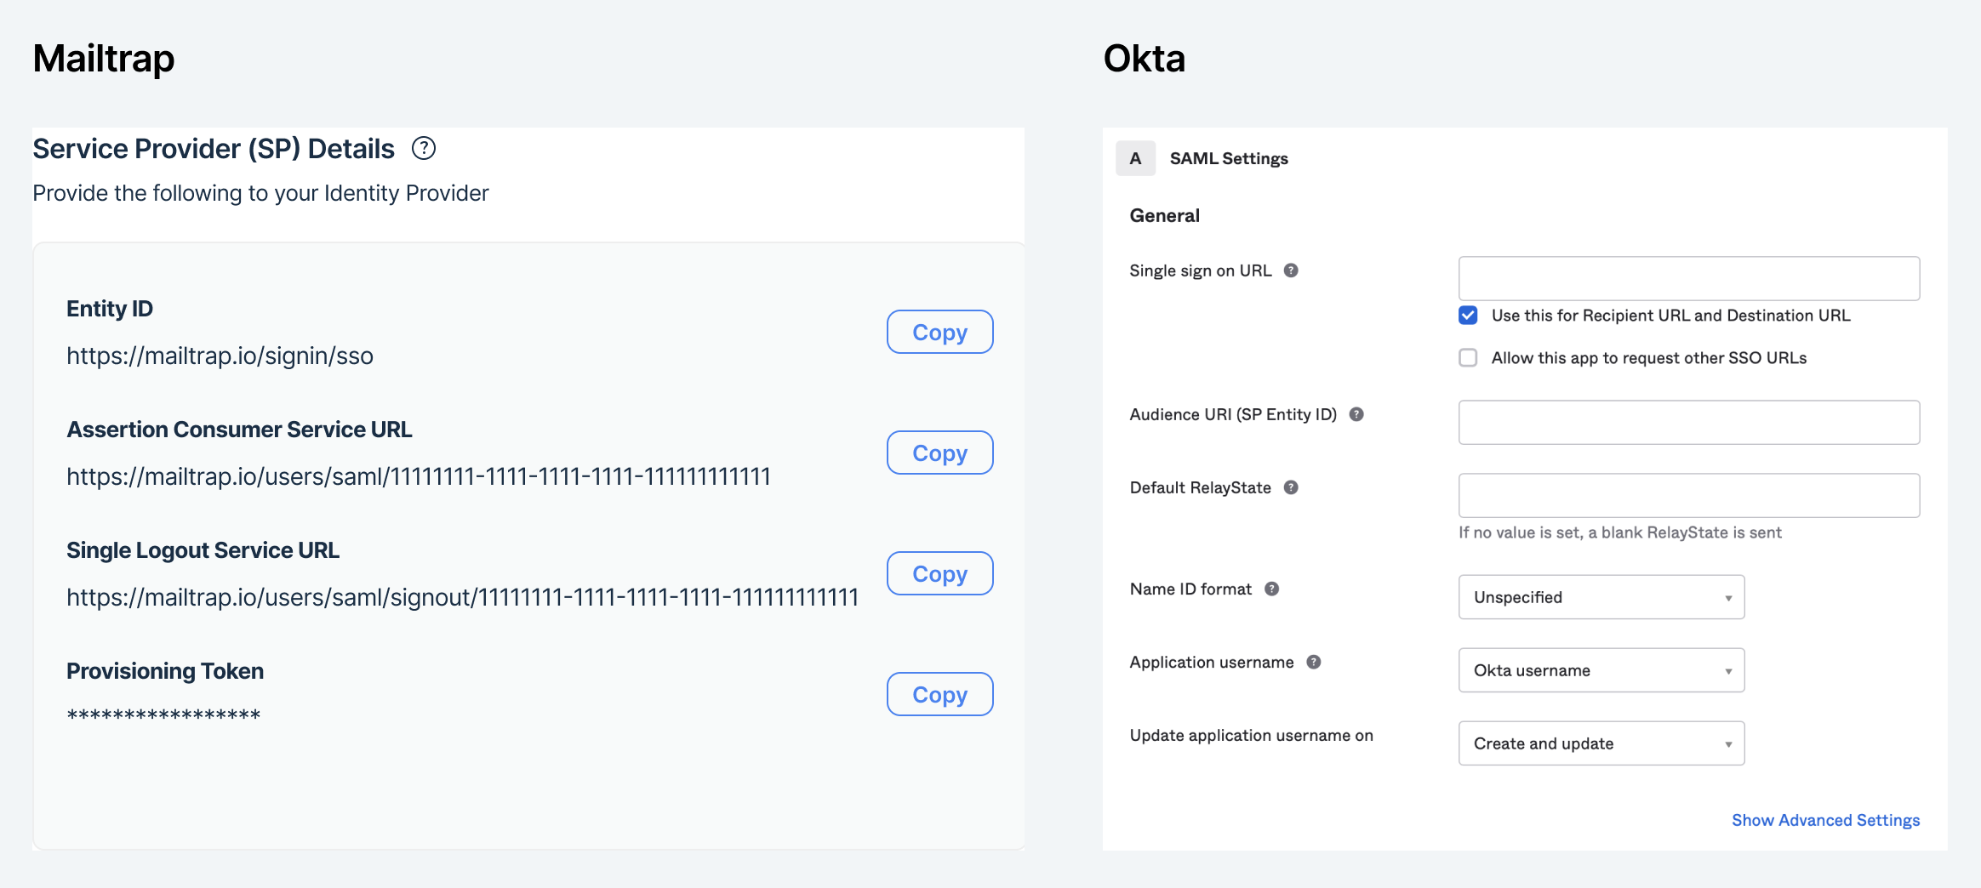Copy the Entity ID value

click(939, 332)
